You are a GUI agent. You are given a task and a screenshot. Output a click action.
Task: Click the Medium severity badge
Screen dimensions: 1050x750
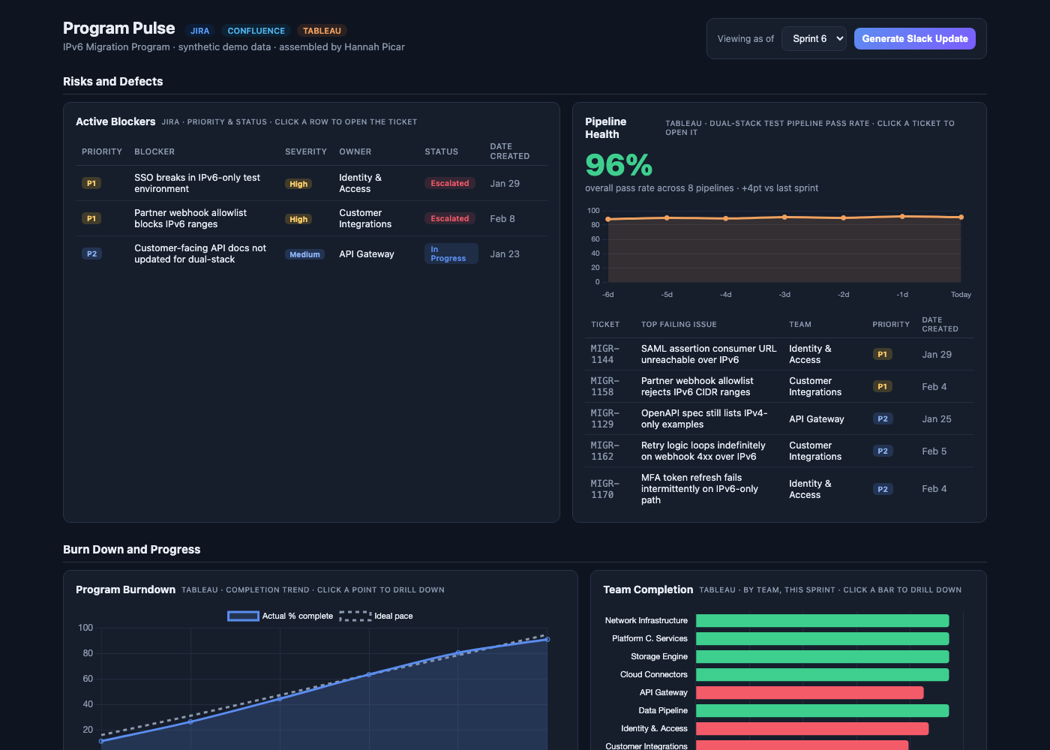click(x=304, y=254)
